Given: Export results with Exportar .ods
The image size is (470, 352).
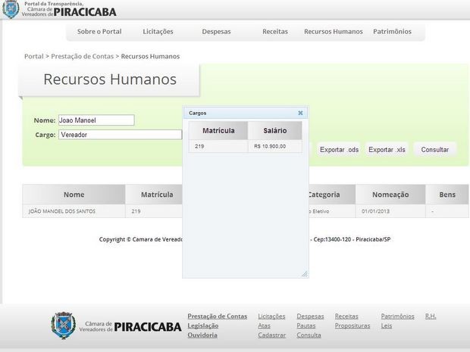Looking at the screenshot, I should (x=339, y=150).
